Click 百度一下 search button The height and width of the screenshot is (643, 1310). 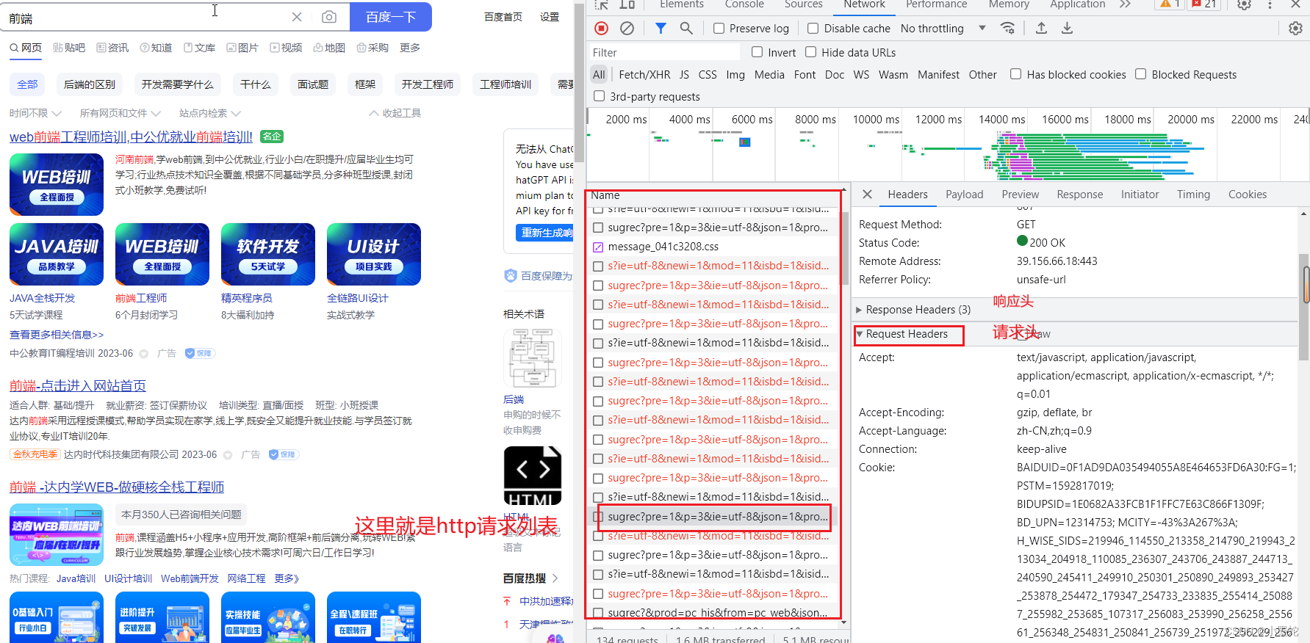coord(391,17)
